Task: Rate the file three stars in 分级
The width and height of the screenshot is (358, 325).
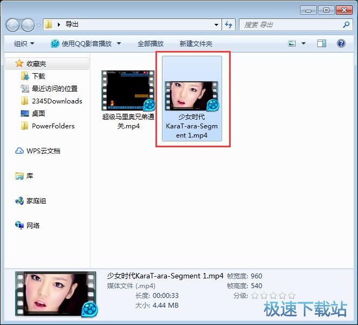Action: point(274,296)
